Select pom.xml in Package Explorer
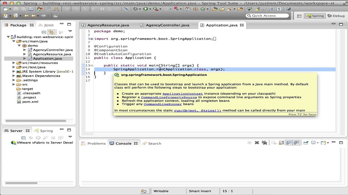Screen dimensions: 348x195 click(30, 102)
